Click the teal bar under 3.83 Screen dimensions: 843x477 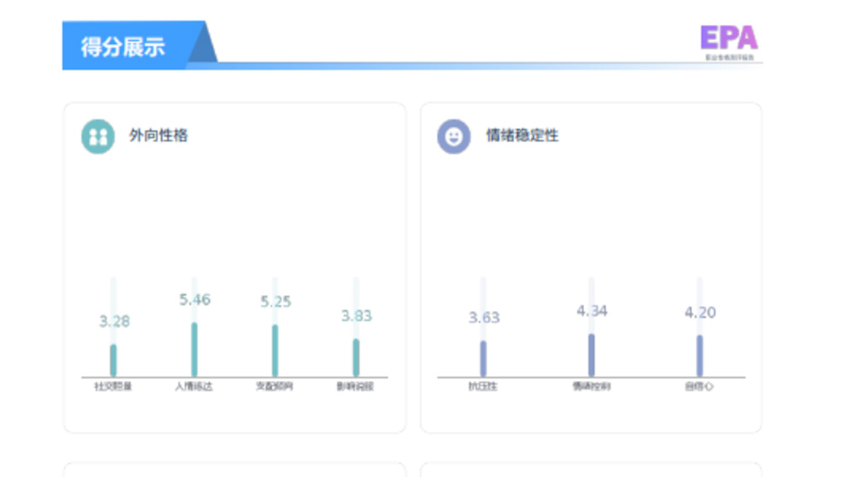point(356,357)
